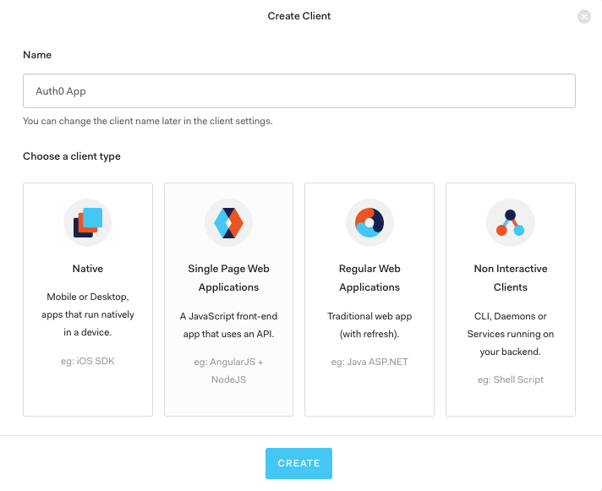Focus the Name input field

(299, 91)
